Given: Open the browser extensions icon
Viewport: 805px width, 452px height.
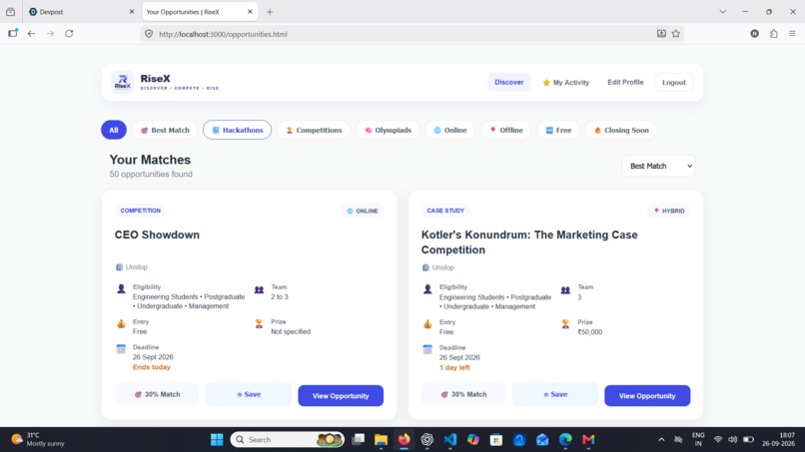Looking at the screenshot, I should (x=773, y=33).
